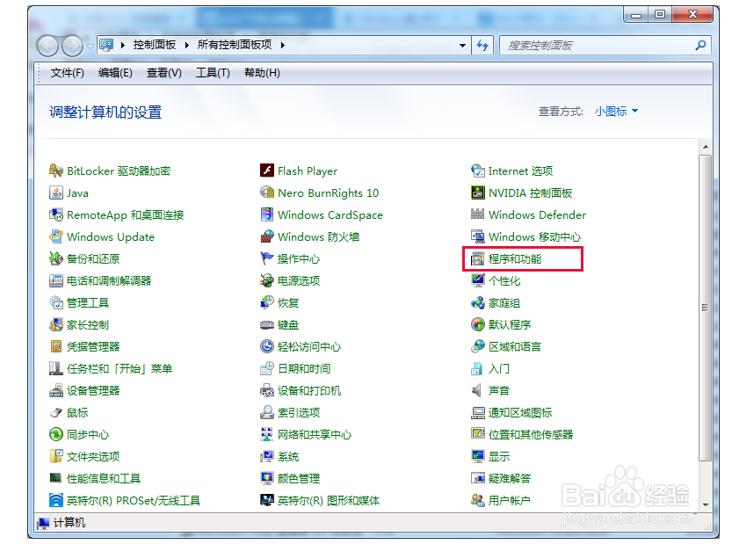Image resolution: width=732 pixels, height=544 pixels.
Task: Click the 程序和功能 icon
Action: tap(478, 258)
